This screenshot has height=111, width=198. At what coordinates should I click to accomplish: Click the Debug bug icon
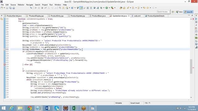pyautogui.click(x=101, y=8)
